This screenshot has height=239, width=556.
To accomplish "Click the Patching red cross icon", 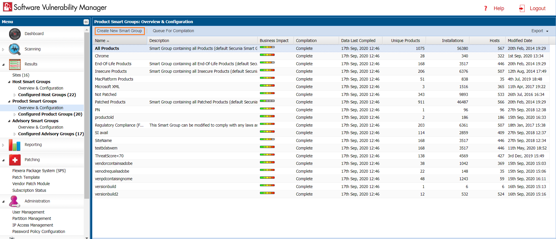I will [15, 160].
